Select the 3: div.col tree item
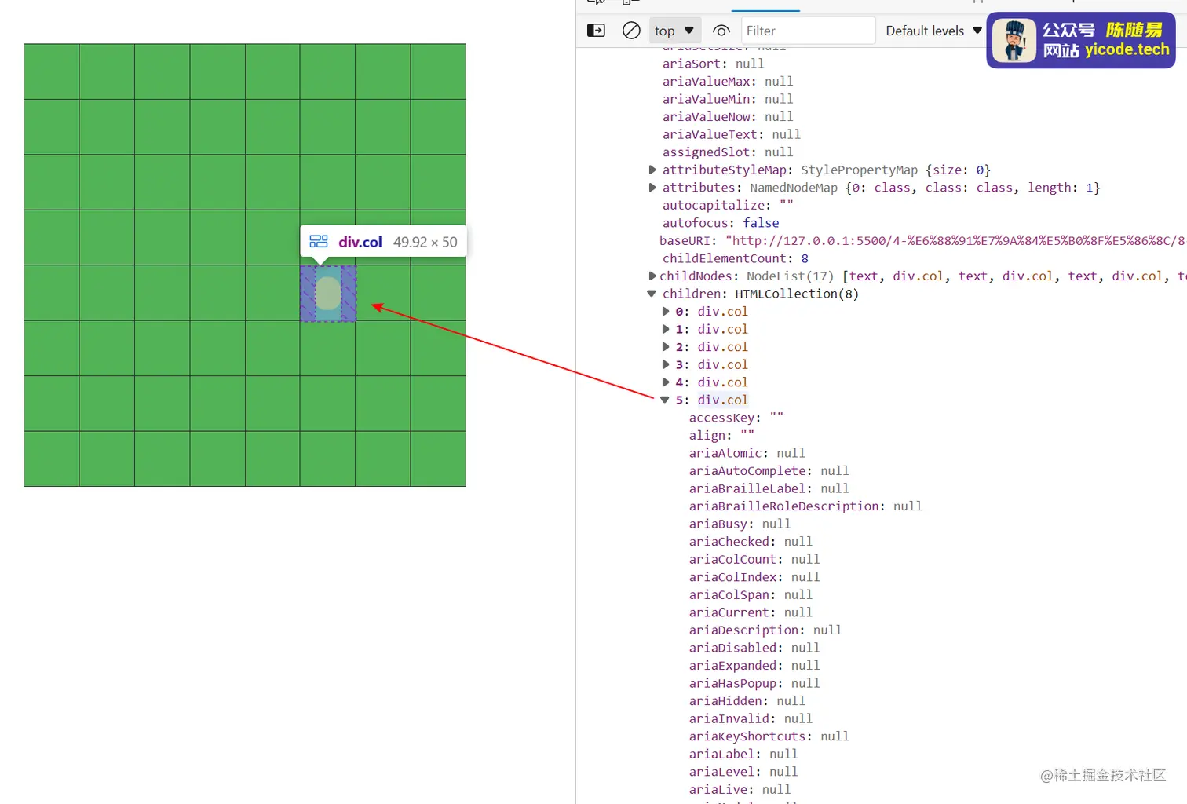The width and height of the screenshot is (1187, 804). tap(721, 364)
